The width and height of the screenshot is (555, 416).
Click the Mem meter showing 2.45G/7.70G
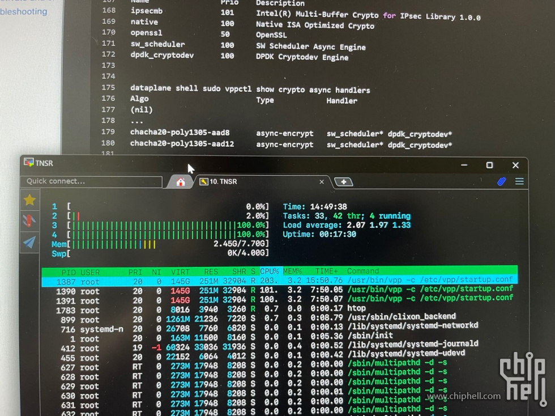160,244
